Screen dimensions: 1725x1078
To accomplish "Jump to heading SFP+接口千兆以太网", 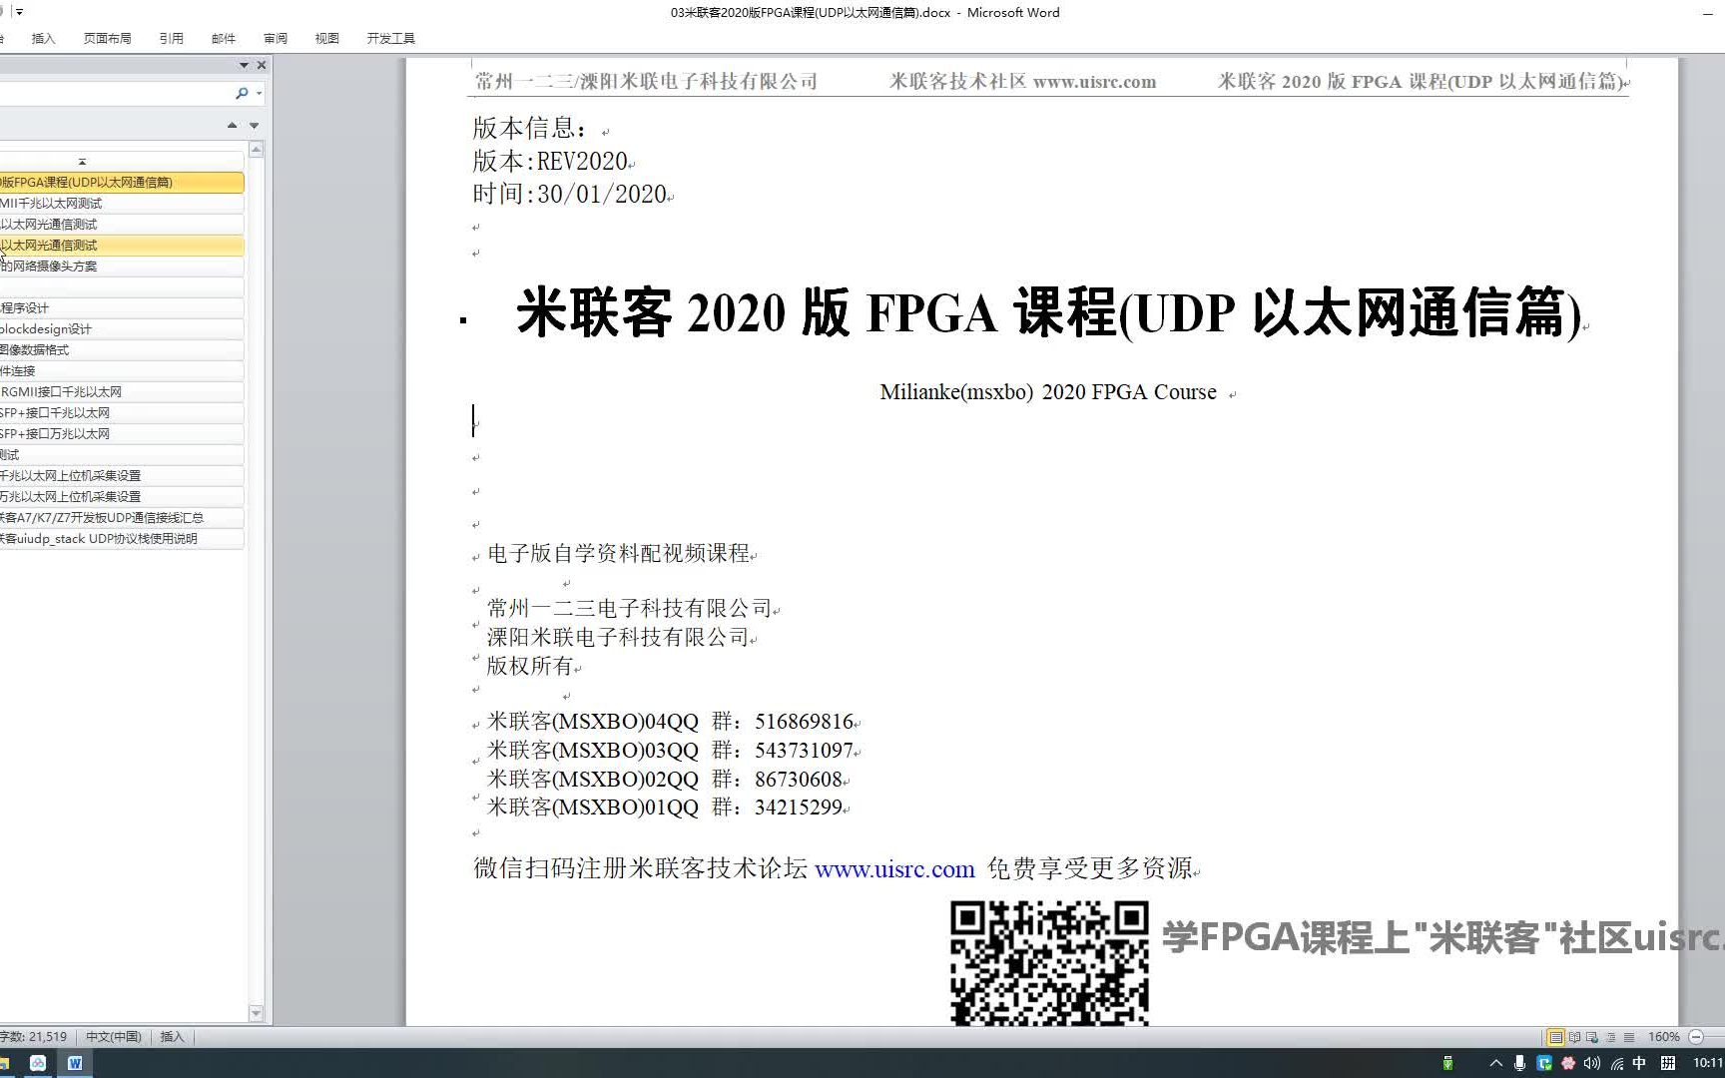I will (x=122, y=412).
